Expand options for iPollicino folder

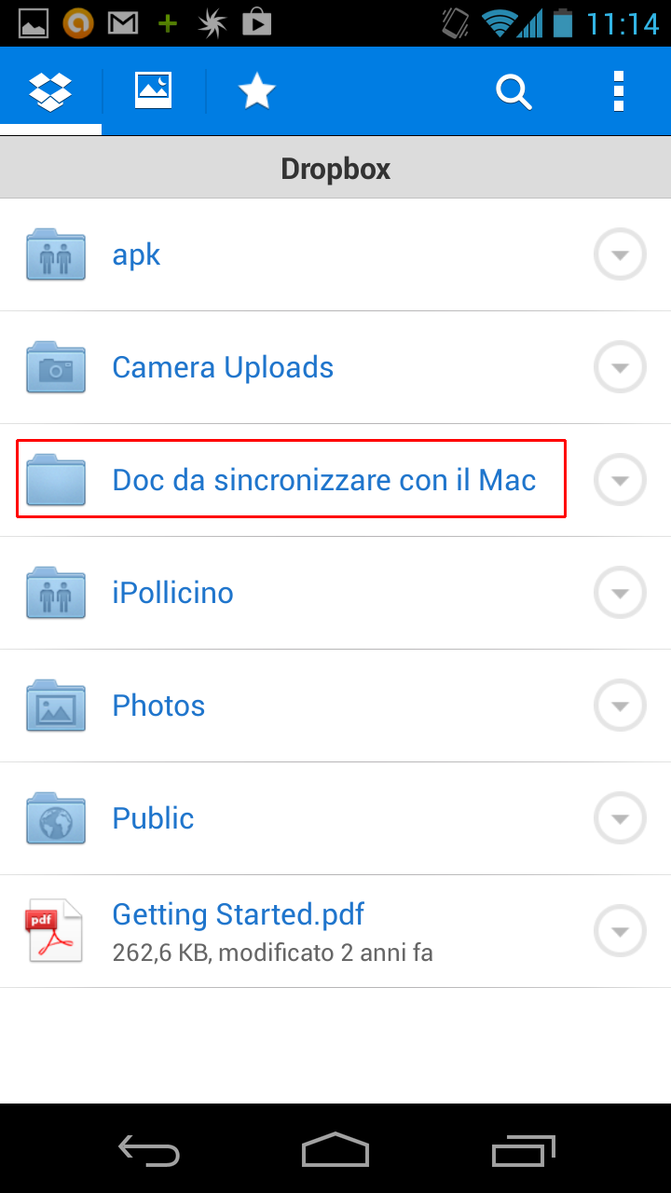620,593
